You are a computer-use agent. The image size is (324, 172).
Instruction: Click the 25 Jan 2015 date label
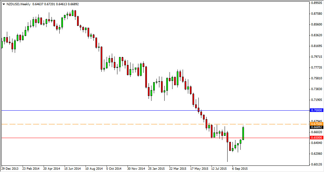point(156,168)
